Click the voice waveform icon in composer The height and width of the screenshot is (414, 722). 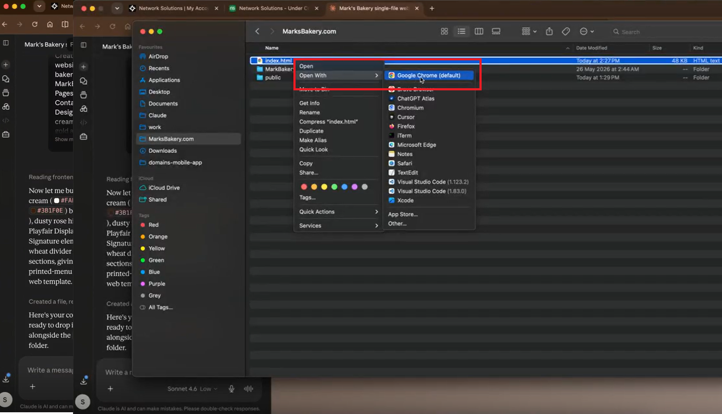click(248, 389)
